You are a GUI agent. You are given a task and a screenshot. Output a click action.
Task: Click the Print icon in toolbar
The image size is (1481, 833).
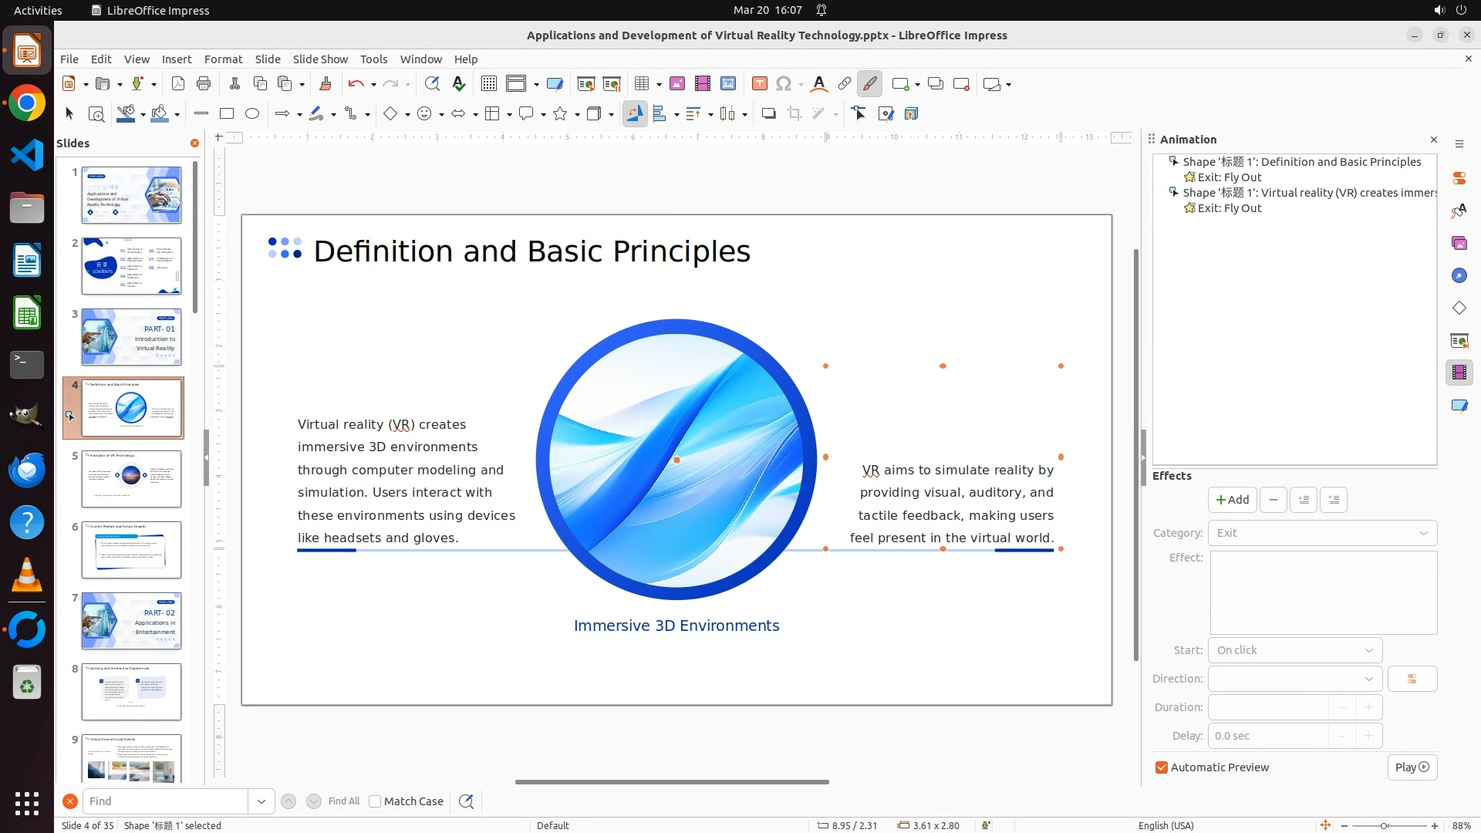pos(204,84)
